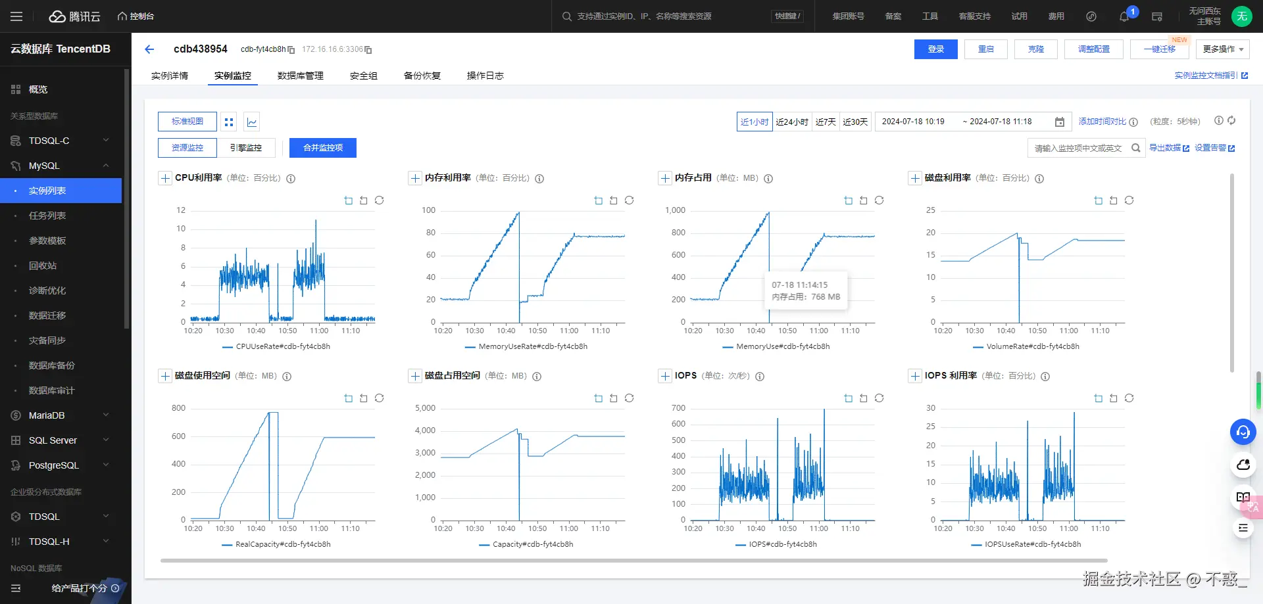Open the 备份恢复 tab
This screenshot has width=1263, height=604.
(x=422, y=76)
